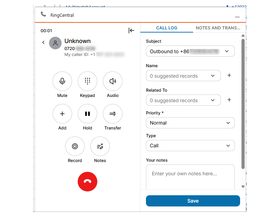Add a new Name record with plus

click(229, 75)
